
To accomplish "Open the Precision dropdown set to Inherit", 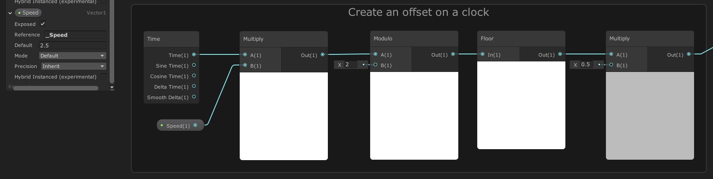I will tap(74, 66).
